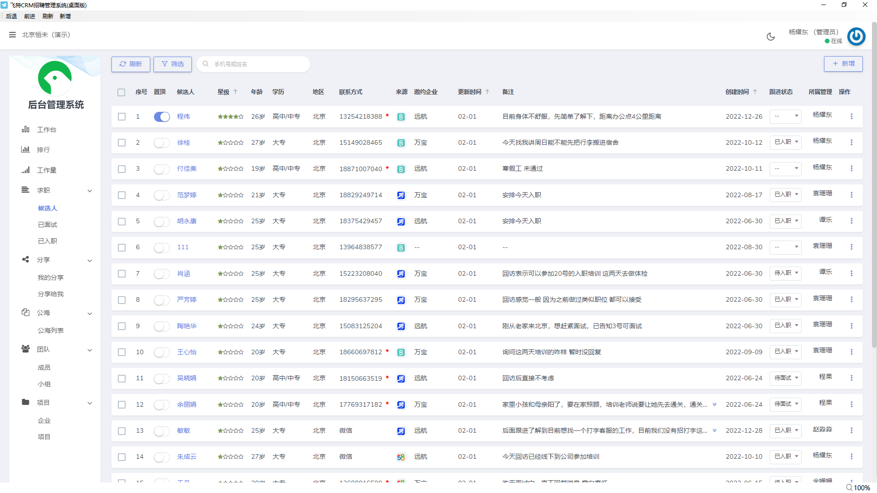Enable the pin toggle for 徐桂

coord(162,143)
